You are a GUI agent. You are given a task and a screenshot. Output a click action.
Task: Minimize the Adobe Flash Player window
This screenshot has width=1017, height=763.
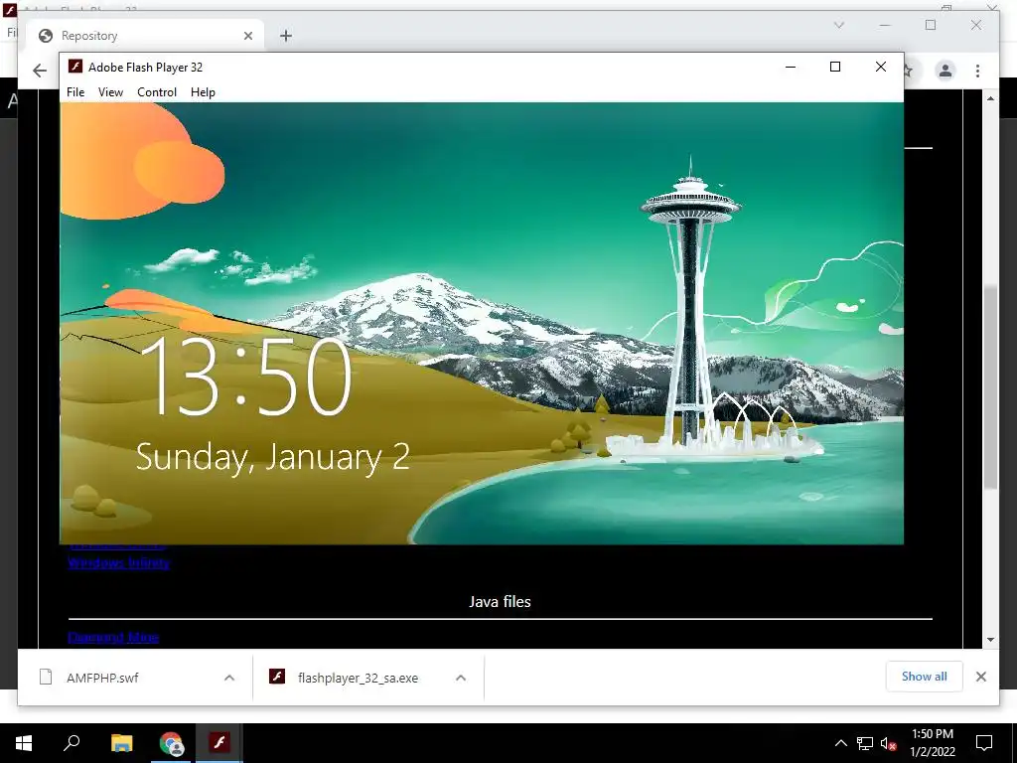coord(790,67)
